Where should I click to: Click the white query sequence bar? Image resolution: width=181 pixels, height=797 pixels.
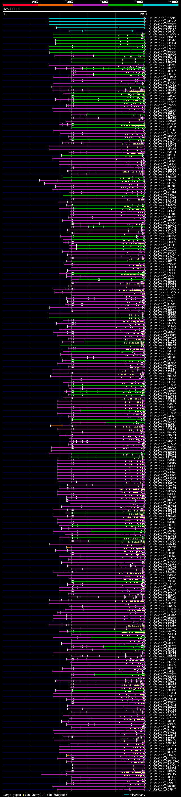click(75, 12)
